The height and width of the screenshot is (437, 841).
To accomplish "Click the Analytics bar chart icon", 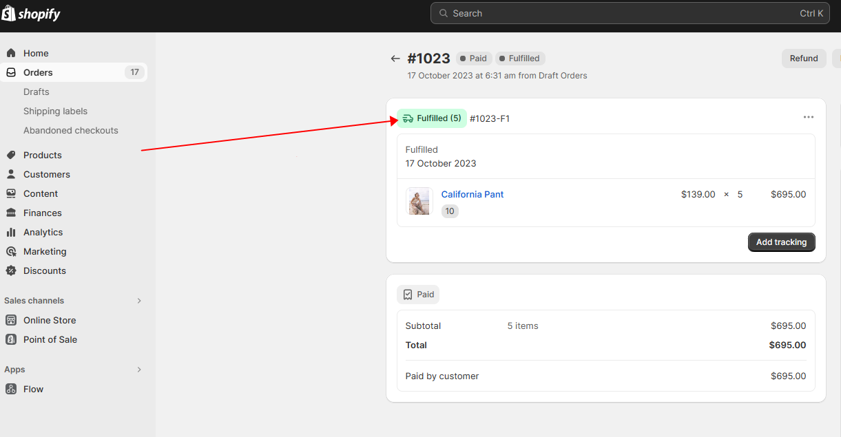I will [x=11, y=232].
